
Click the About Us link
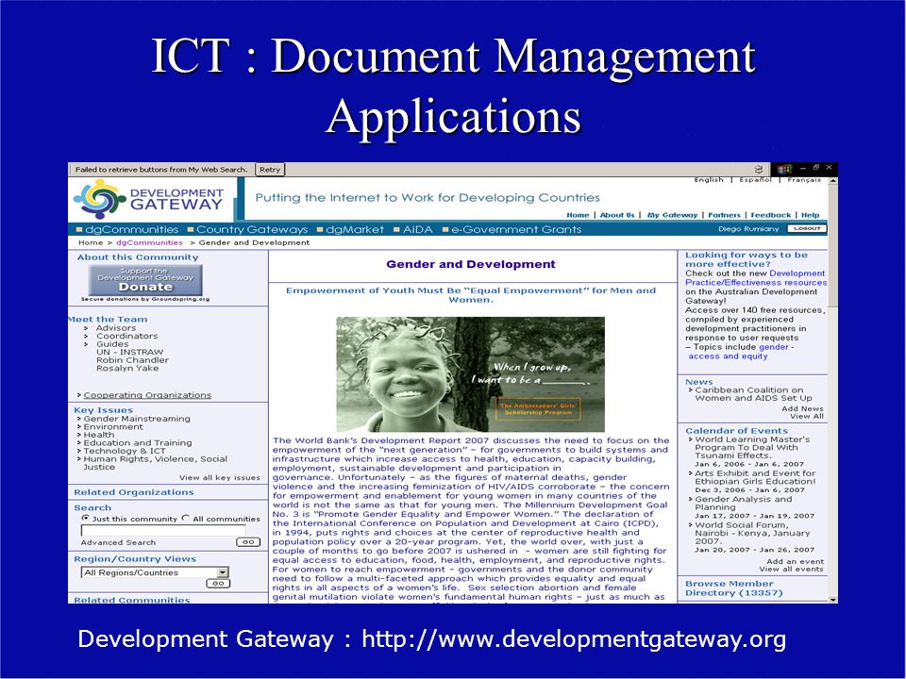[617, 215]
